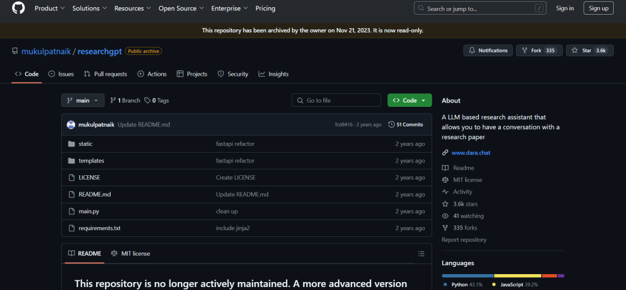Click the GitHub logo icon
Image resolution: width=626 pixels, height=290 pixels.
[18, 9]
